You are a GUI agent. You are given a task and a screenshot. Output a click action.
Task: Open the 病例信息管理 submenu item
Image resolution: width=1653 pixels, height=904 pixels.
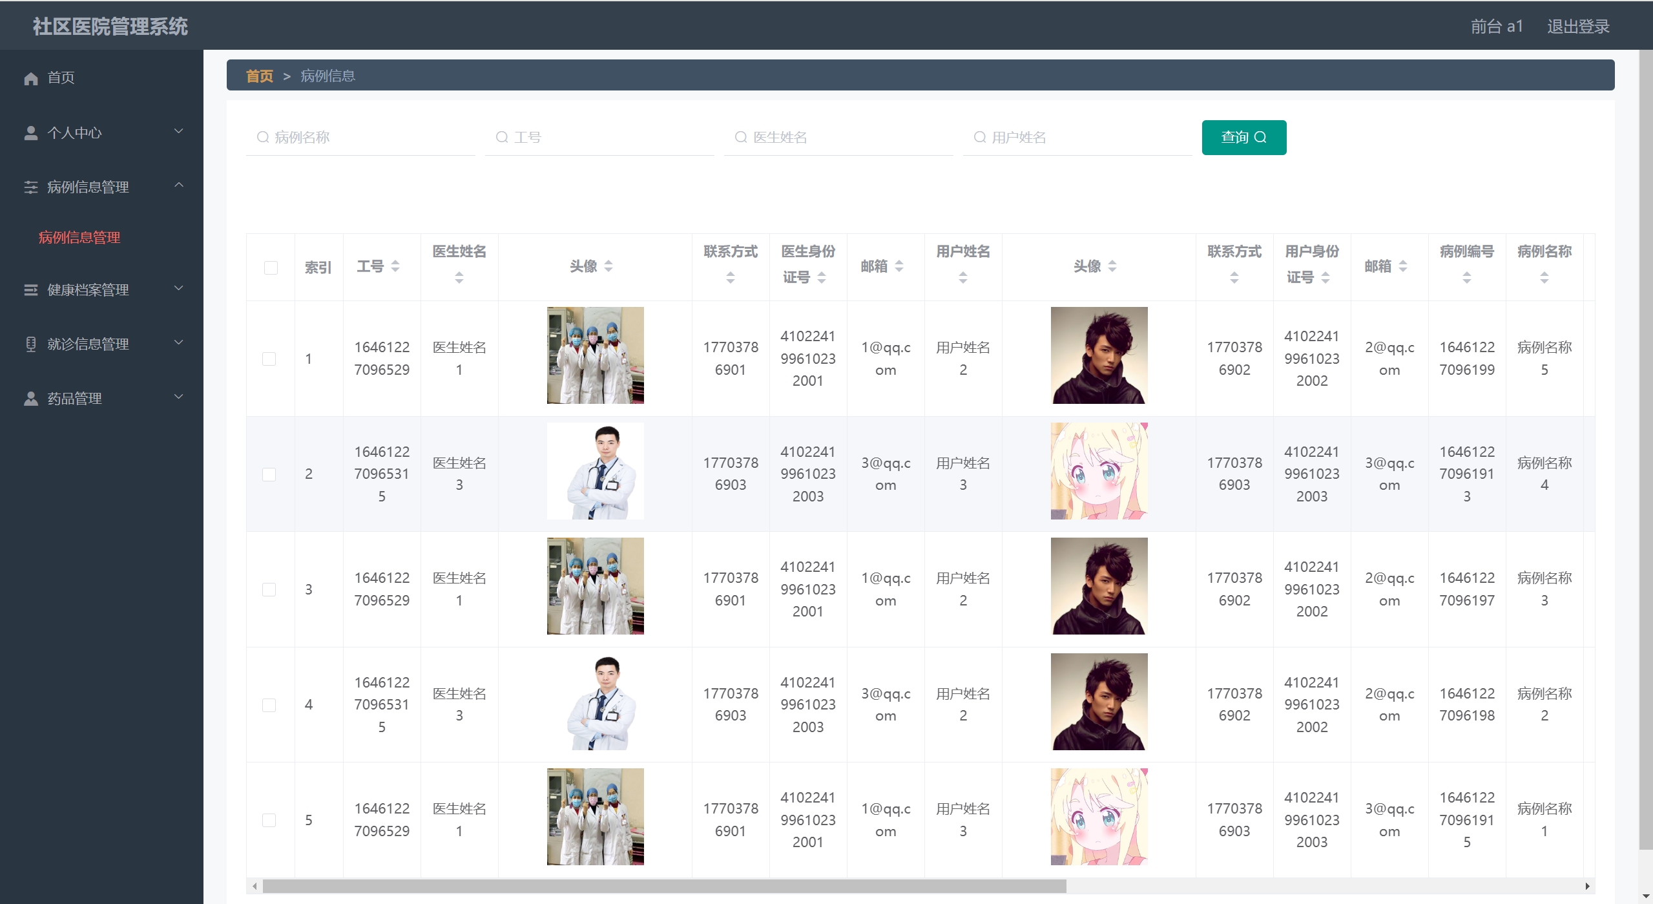tap(79, 238)
